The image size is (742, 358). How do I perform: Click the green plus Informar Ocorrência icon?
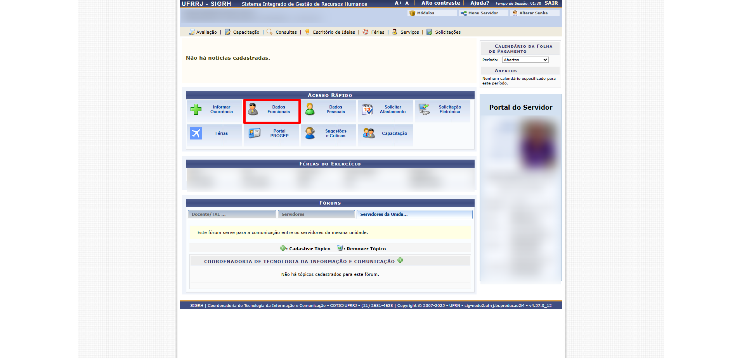pos(196,110)
